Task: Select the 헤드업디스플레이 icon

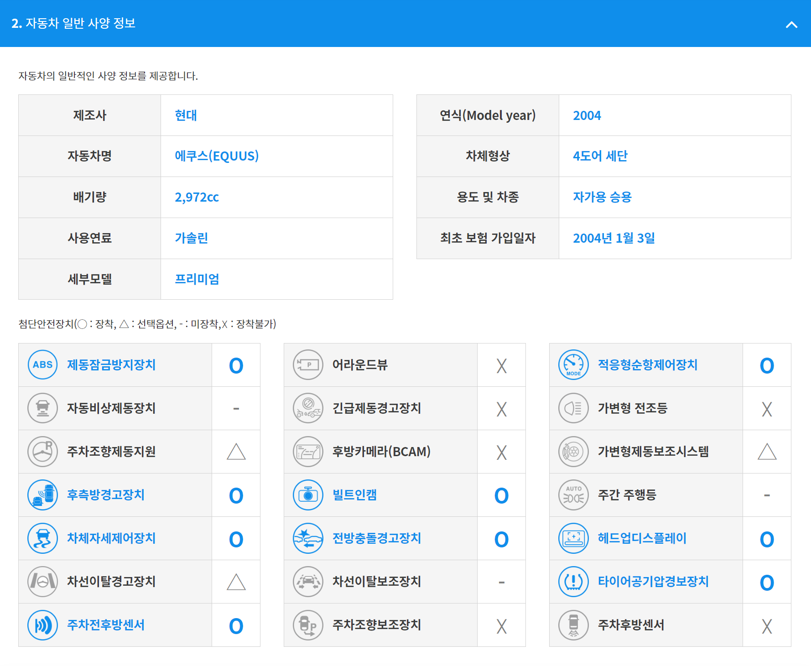Action: 573,538
